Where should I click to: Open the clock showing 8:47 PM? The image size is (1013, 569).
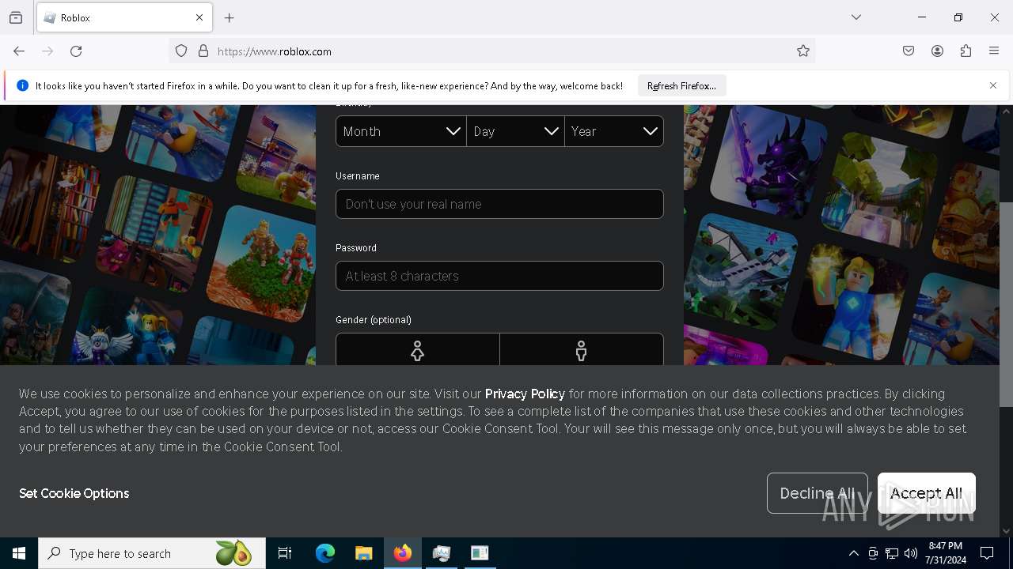[945, 553]
